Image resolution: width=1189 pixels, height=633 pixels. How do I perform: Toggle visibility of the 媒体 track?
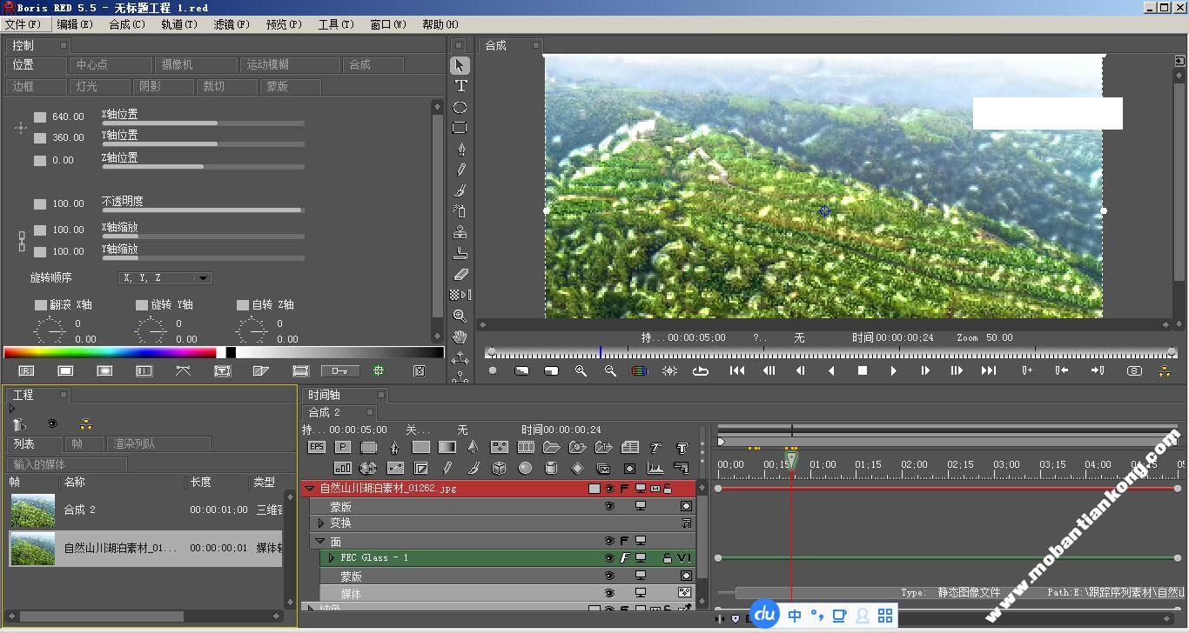coord(609,593)
